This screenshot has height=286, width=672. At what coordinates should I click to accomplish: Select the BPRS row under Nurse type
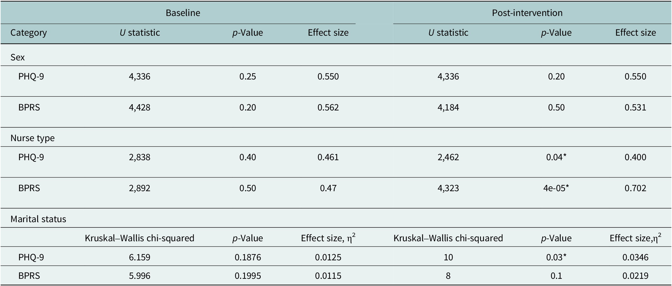click(x=29, y=188)
